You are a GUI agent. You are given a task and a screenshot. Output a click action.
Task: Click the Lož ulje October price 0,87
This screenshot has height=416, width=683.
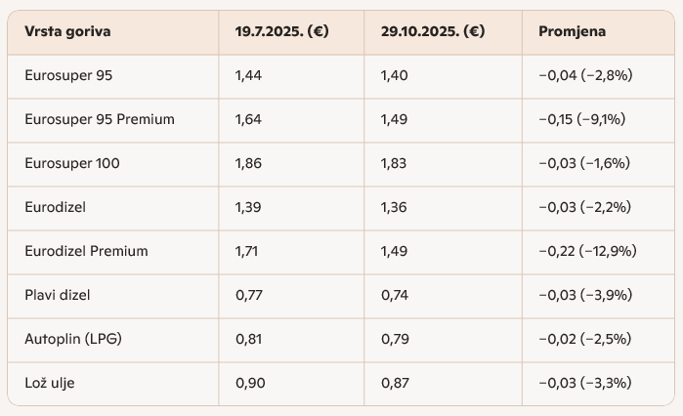(396, 383)
